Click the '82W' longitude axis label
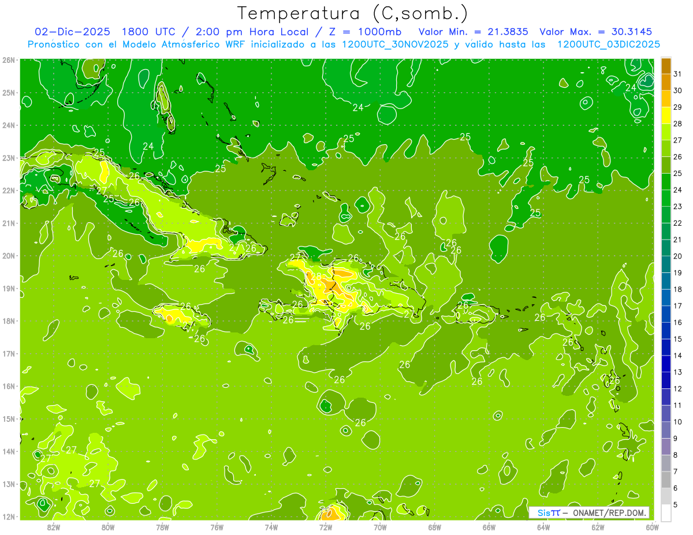The image size is (693, 535). [x=54, y=527]
